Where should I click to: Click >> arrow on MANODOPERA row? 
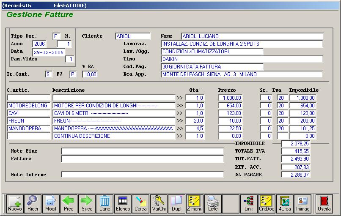coord(180,129)
